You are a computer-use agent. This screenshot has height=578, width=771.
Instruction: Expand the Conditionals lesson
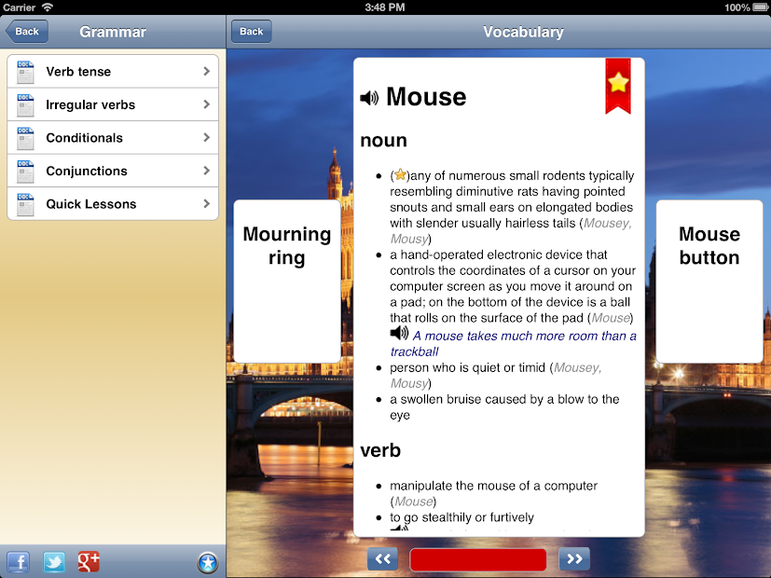click(x=112, y=138)
